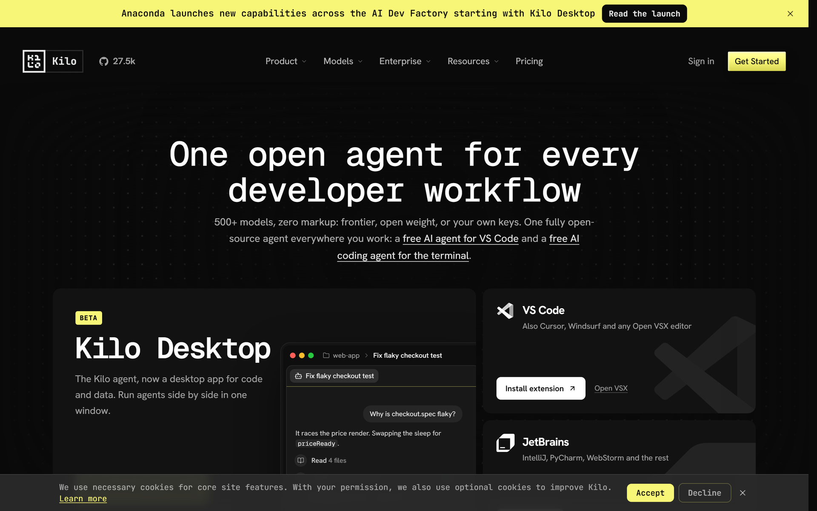Accept optional cookies
Screen dimensions: 817x511
click(650, 493)
